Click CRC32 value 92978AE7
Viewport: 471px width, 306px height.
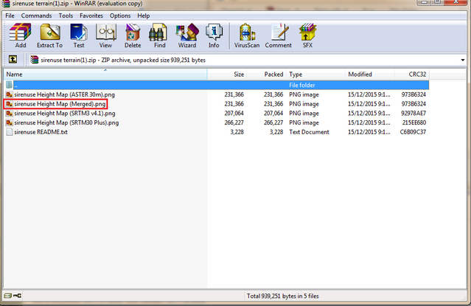click(x=414, y=114)
